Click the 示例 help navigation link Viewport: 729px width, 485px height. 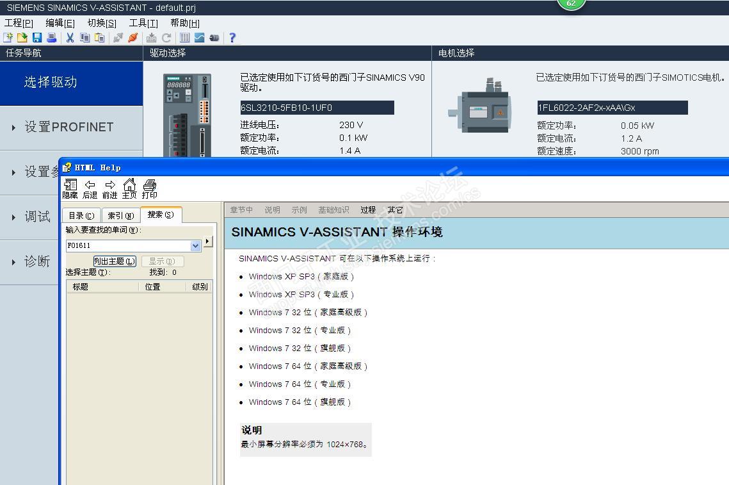pyautogui.click(x=300, y=210)
